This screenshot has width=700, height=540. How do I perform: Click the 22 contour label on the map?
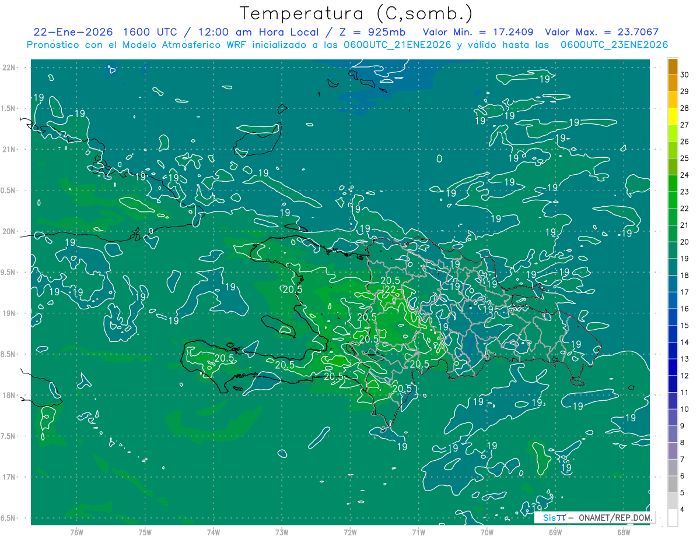coord(390,290)
